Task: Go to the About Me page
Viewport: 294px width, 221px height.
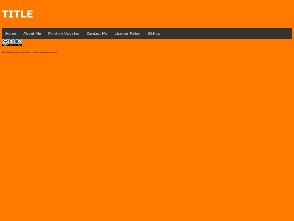Action: coord(32,34)
